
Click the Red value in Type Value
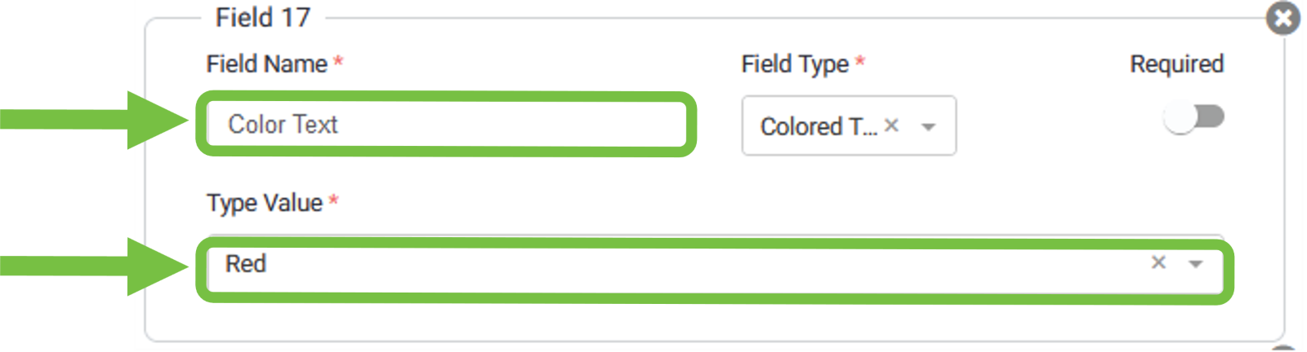pos(246,264)
